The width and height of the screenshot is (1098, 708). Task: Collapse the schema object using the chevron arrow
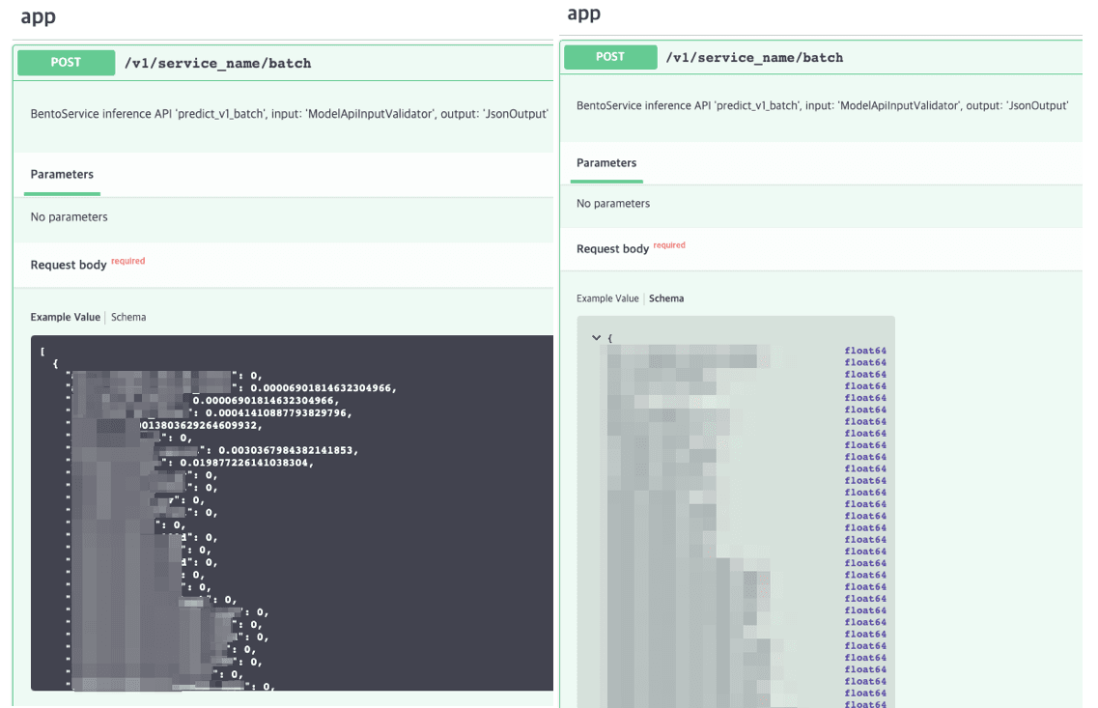click(596, 338)
